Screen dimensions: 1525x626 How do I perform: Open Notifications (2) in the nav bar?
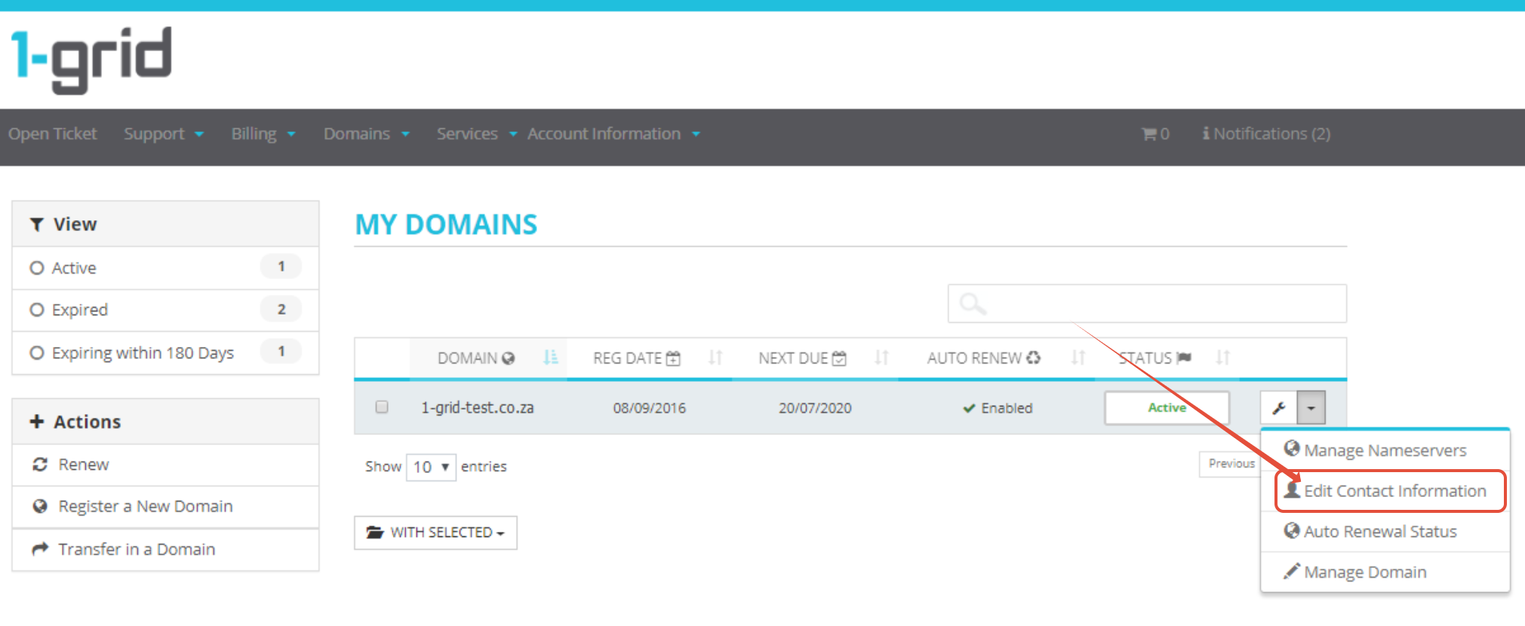click(1266, 134)
